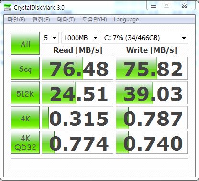Select the 4K read result 0.315

(x=77, y=118)
